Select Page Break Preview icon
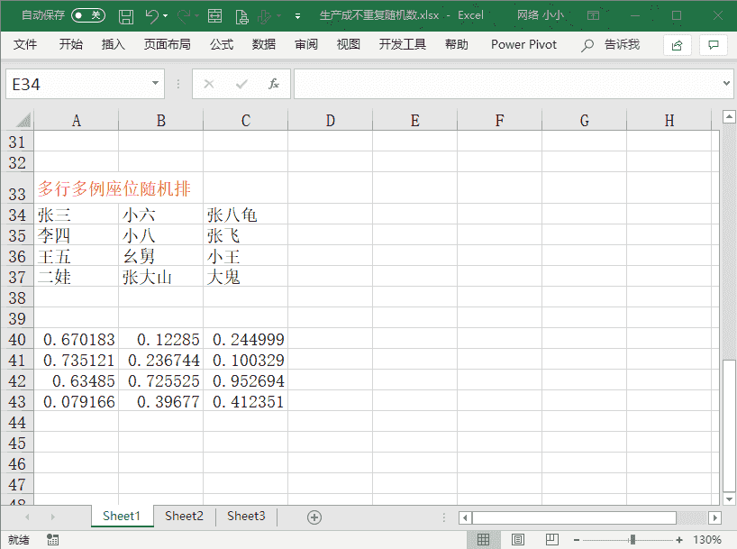Image resolution: width=737 pixels, height=549 pixels. tap(552, 539)
